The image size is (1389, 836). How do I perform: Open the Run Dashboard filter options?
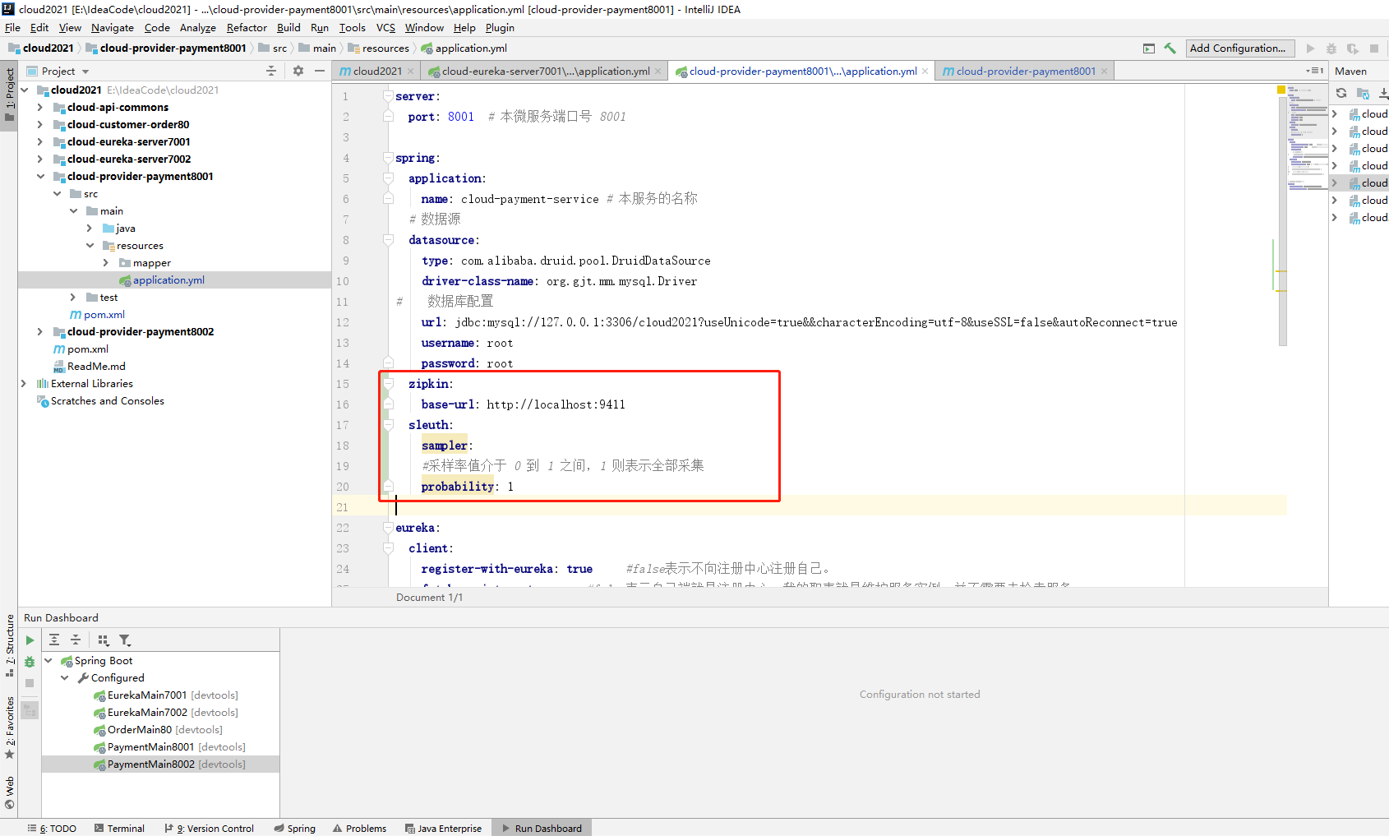click(125, 640)
